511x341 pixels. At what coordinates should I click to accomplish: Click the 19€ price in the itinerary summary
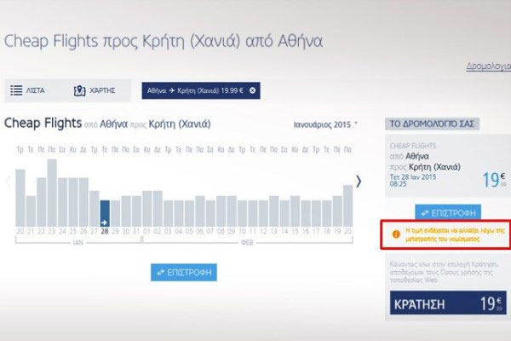click(x=490, y=181)
